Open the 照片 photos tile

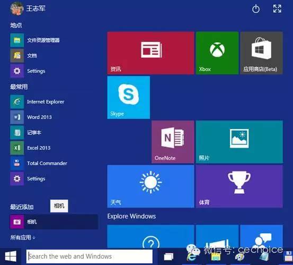point(239,142)
